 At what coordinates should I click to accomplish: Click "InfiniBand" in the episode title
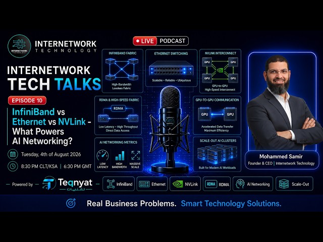pos(33,112)
